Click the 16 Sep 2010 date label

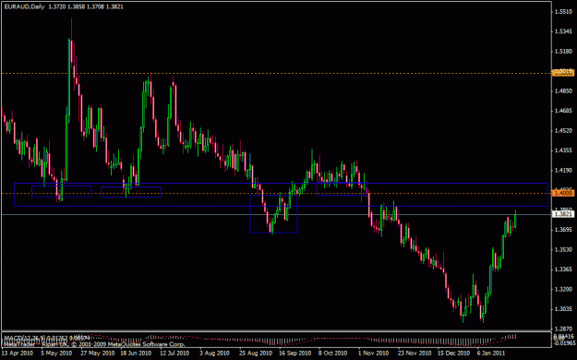pos(295,354)
